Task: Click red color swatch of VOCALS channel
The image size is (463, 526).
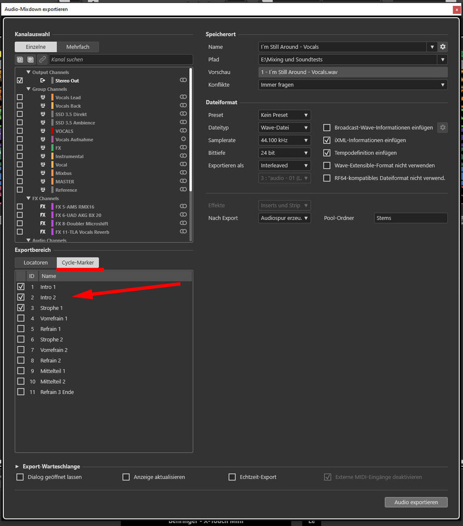Action: (x=53, y=131)
